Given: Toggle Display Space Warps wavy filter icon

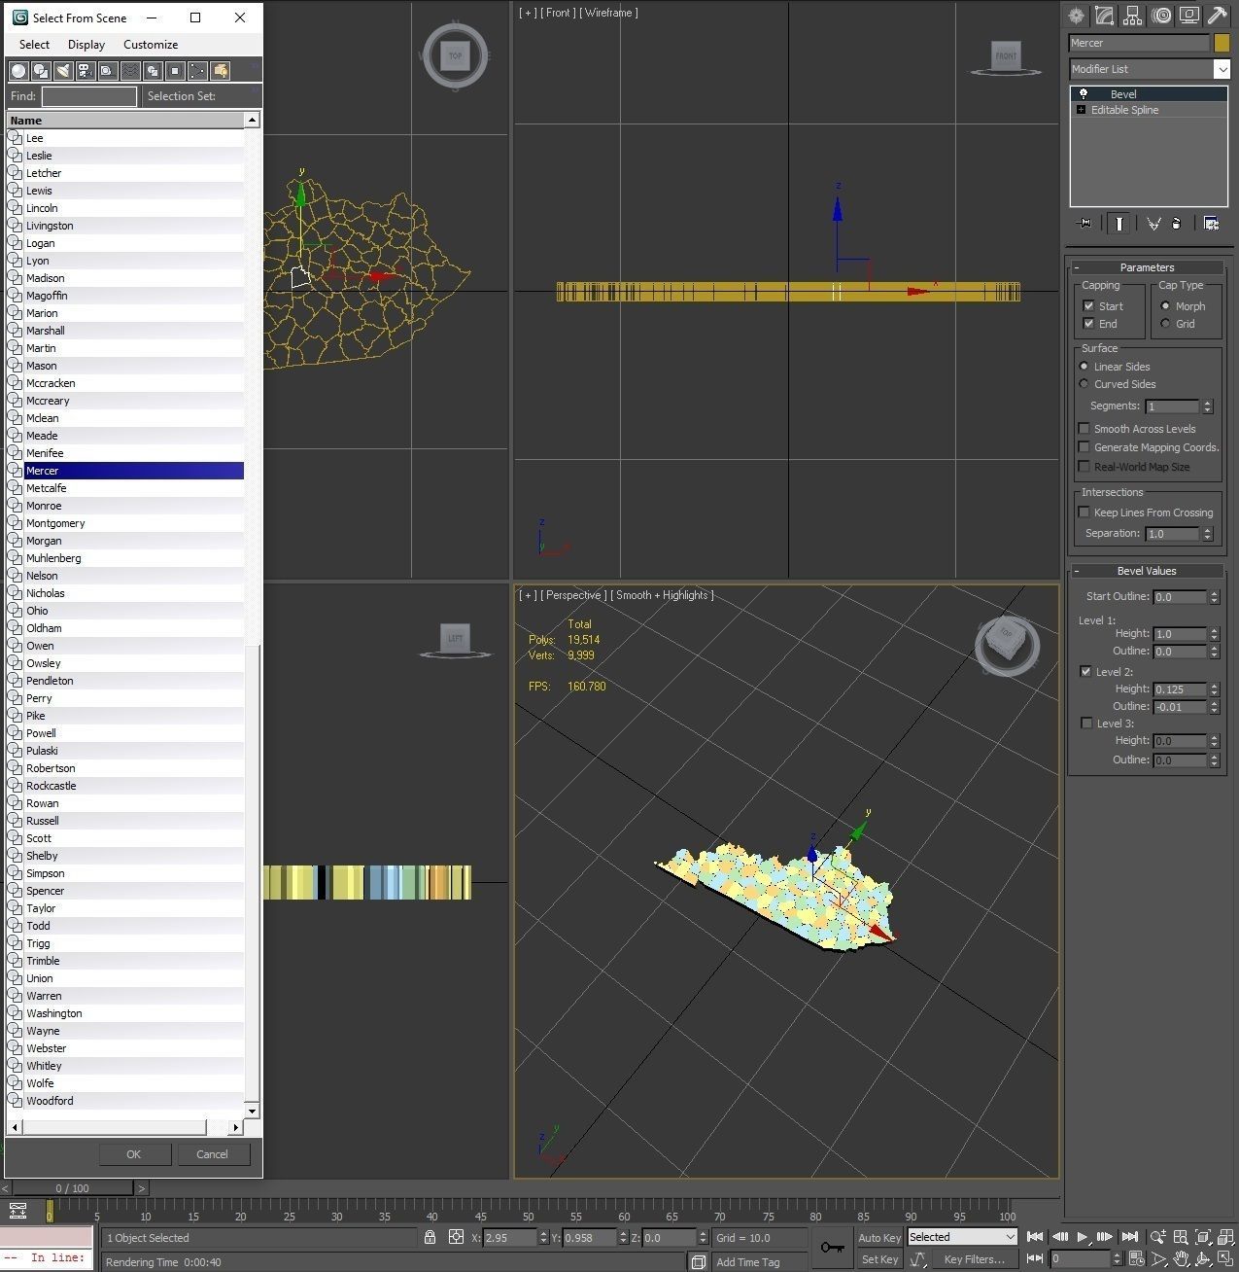Looking at the screenshot, I should [130, 71].
